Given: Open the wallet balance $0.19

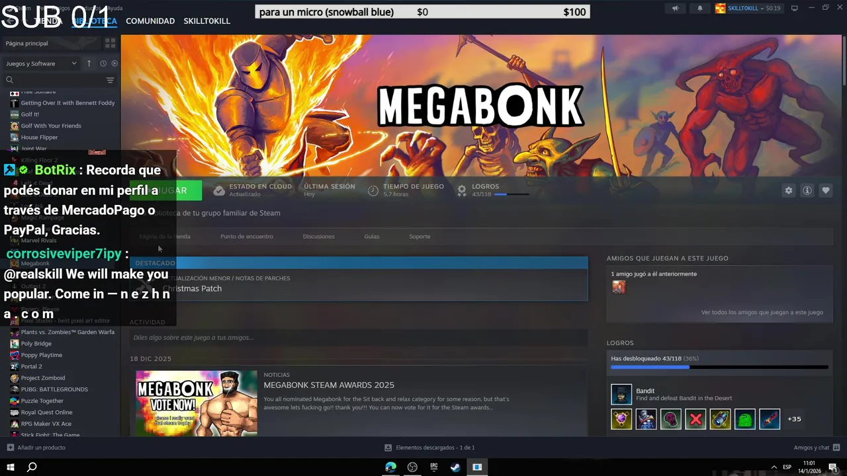Looking at the screenshot, I should (773, 9).
